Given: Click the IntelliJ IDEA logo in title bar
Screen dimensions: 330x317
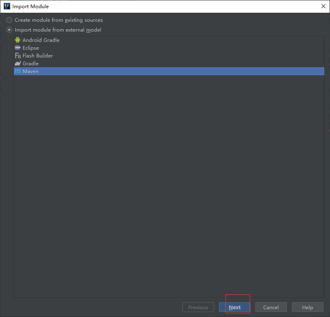Looking at the screenshot, I should coord(7,6).
